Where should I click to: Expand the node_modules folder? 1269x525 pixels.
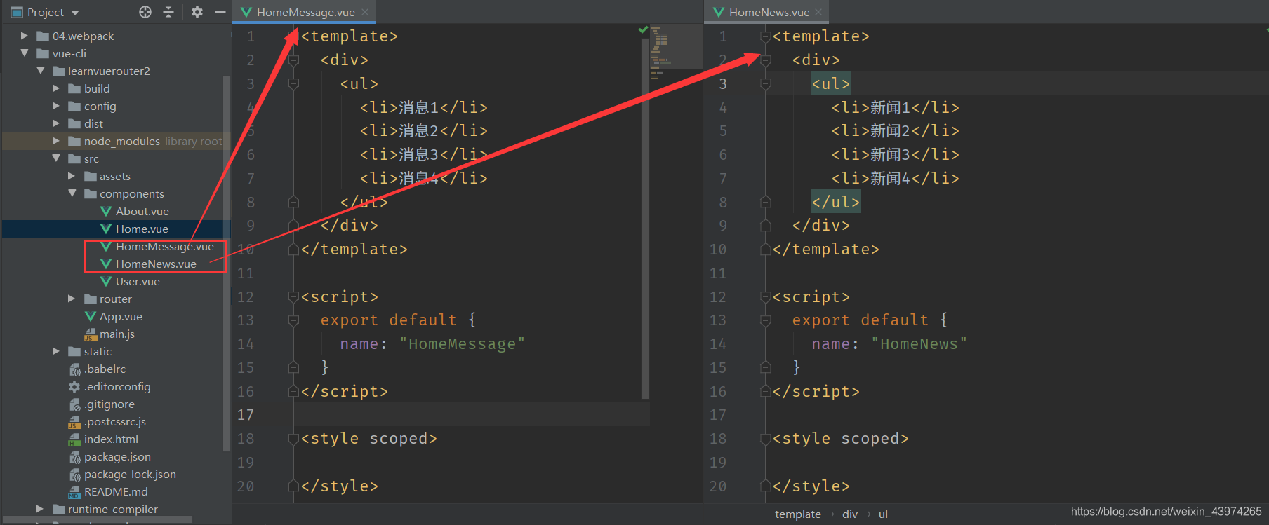56,141
